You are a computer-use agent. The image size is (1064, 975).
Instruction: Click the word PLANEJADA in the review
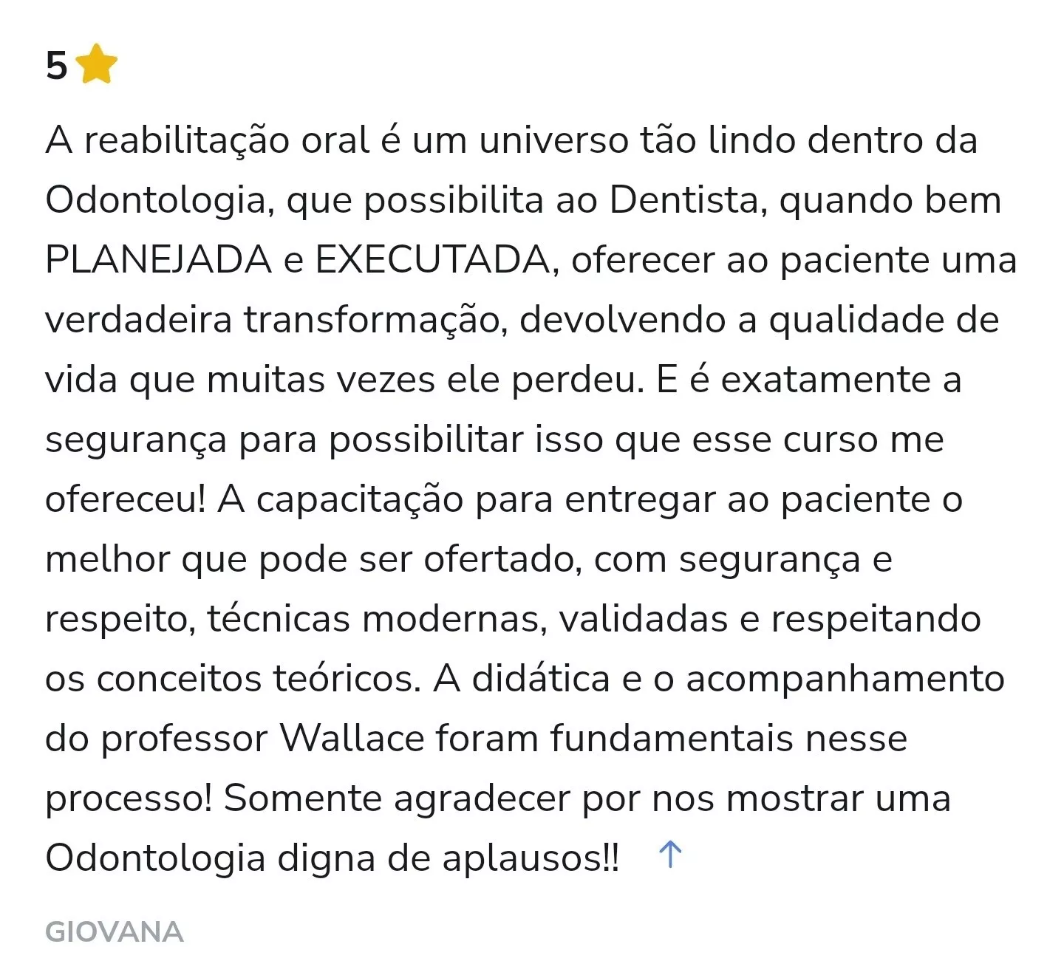point(158,260)
